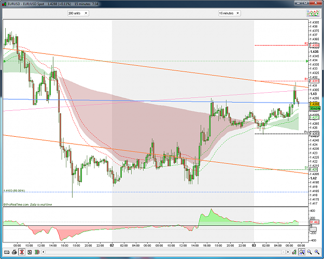Toggle the boxed magnifier zoom-selection tool
This screenshot has height=259, width=324.
302,252
